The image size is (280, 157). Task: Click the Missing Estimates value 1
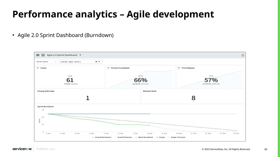pos(87,98)
